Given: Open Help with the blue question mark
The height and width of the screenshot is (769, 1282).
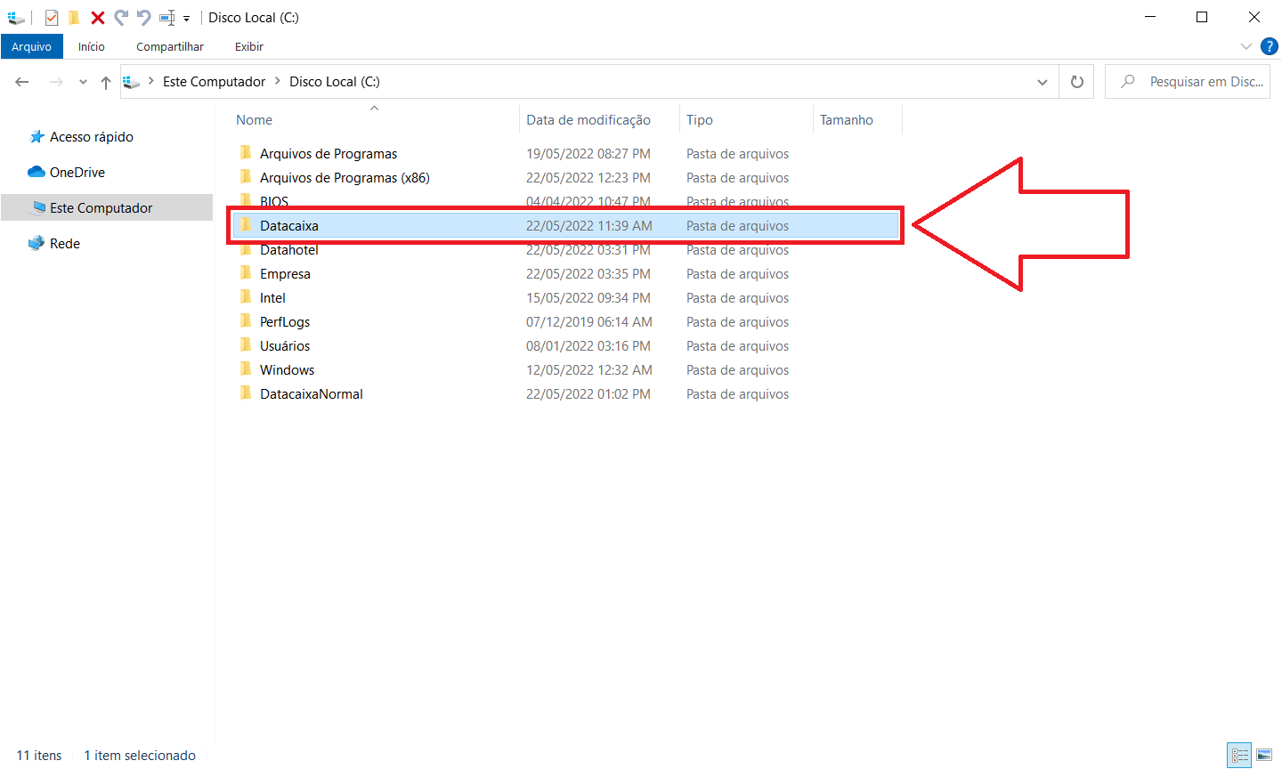Looking at the screenshot, I should [x=1270, y=46].
